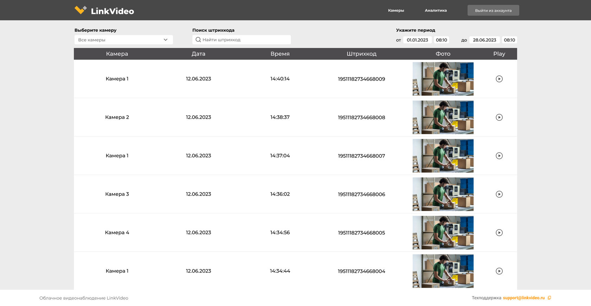591x306 pixels.
Task: Select the start date 01.01.2023 field
Action: point(418,40)
